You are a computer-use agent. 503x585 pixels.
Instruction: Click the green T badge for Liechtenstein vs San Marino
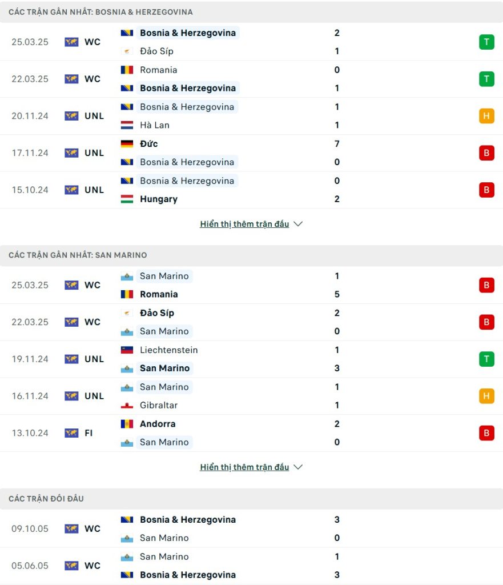[486, 359]
